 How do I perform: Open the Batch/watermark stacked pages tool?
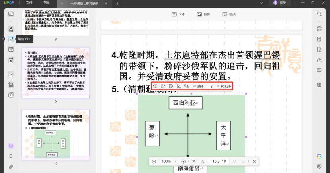click(11, 95)
